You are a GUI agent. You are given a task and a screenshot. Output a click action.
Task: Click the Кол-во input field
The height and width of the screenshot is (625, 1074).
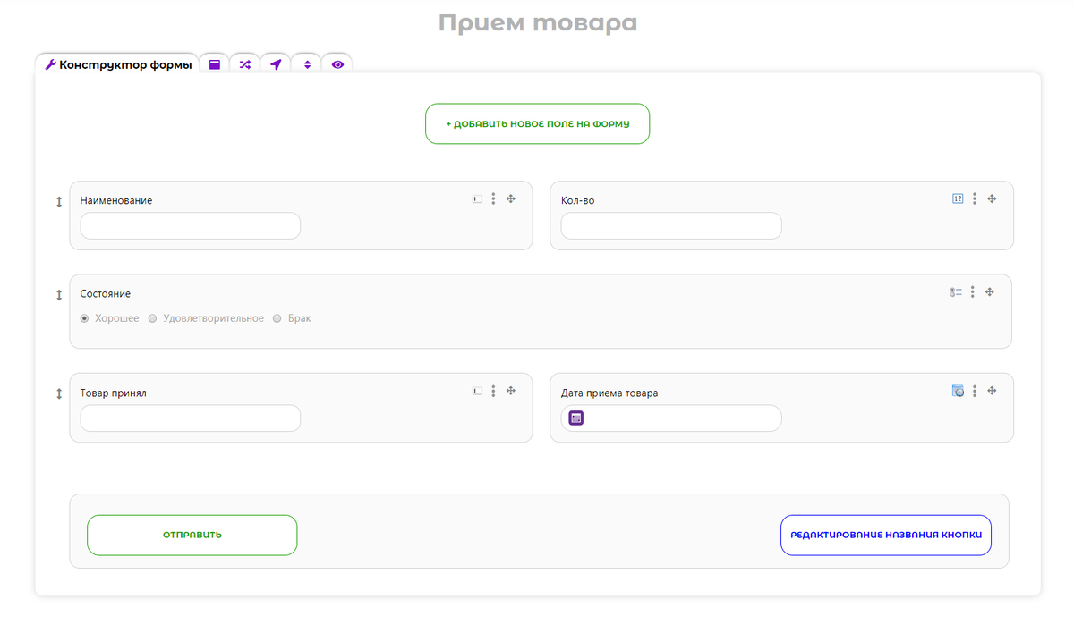[x=671, y=225]
